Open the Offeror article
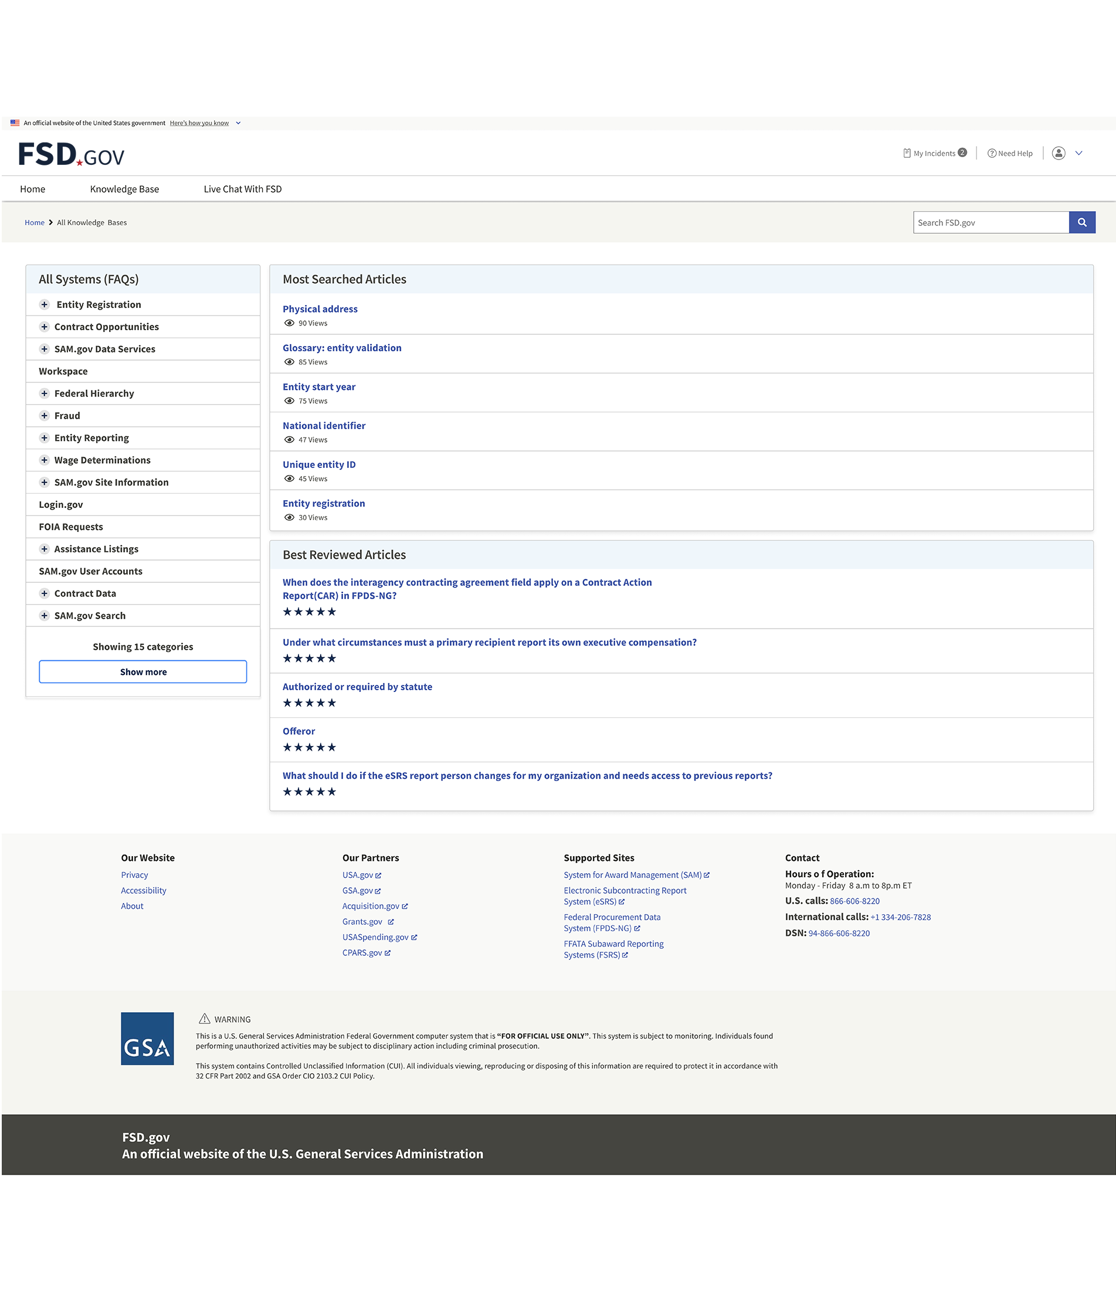Viewport: 1116px width, 1313px height. (298, 731)
